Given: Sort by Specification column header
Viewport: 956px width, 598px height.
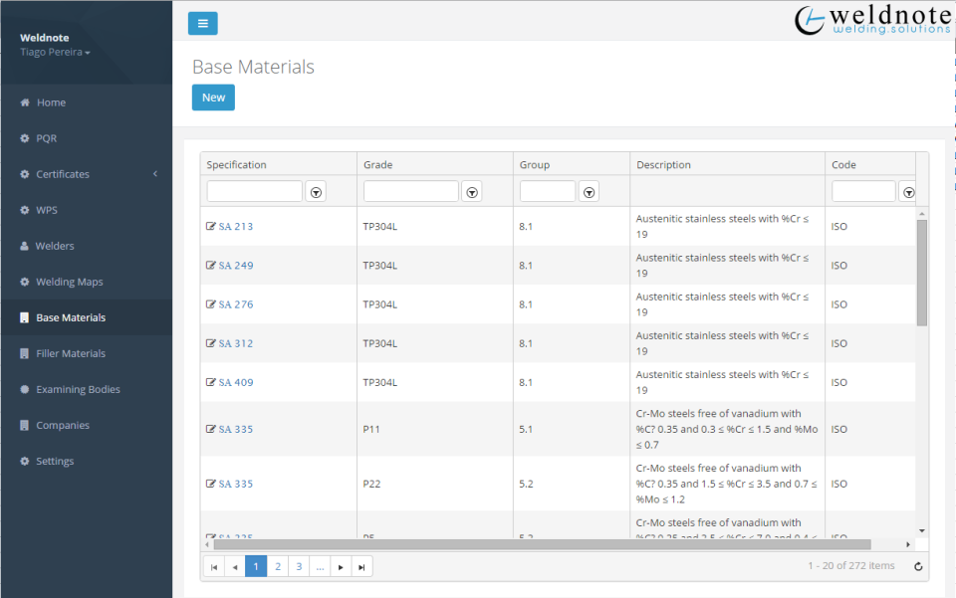Looking at the screenshot, I should [x=279, y=164].
